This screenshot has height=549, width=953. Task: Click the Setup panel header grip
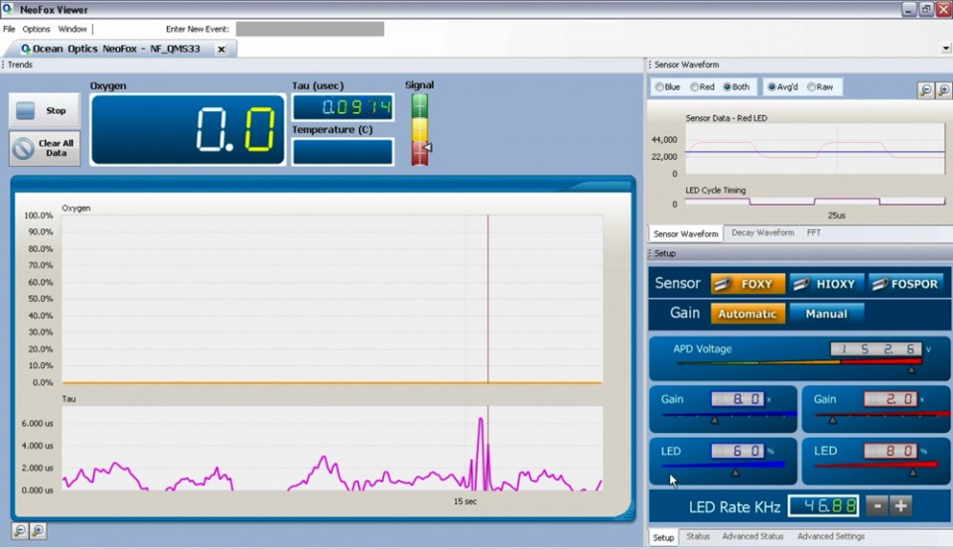649,253
